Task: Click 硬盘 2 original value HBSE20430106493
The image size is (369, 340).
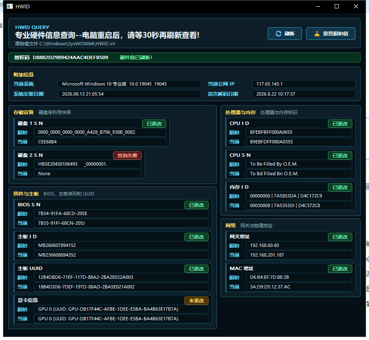Action: click(x=88, y=164)
